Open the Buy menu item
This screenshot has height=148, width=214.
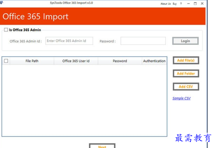[175, 4]
